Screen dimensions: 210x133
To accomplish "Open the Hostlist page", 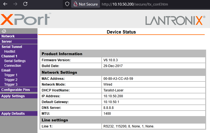I will pyautogui.click(x=10, y=52).
